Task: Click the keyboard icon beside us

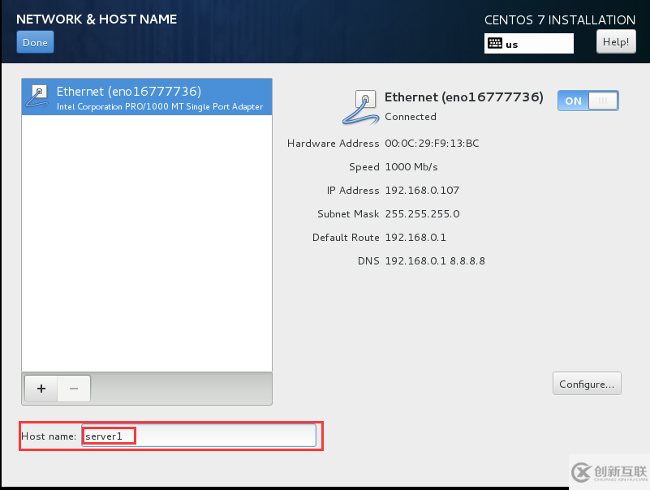Action: 495,43
